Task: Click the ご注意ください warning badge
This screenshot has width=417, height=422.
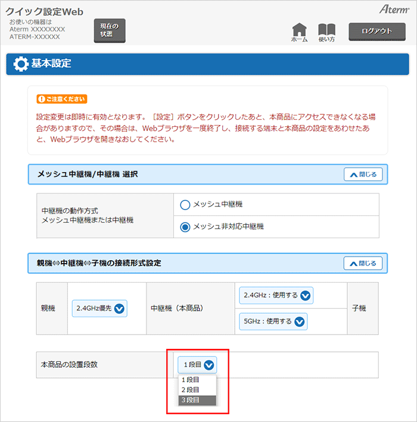Action: pyautogui.click(x=62, y=99)
